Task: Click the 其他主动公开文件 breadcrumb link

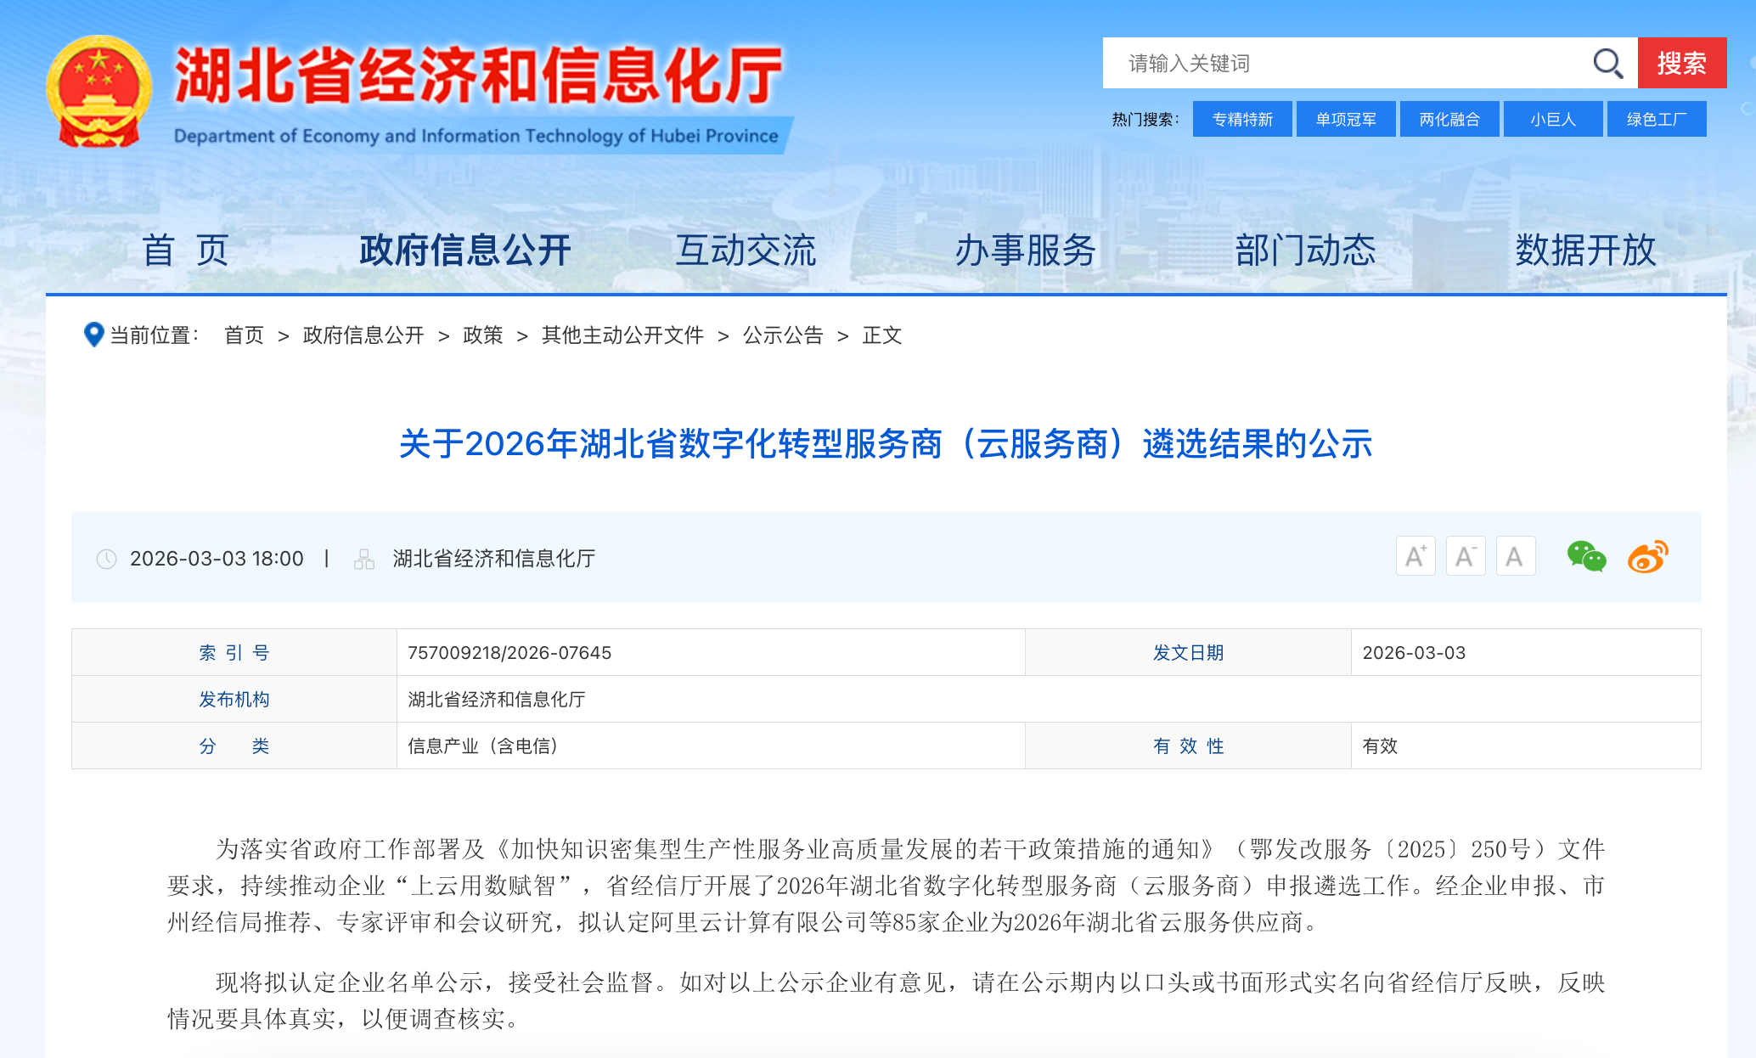Action: point(622,335)
